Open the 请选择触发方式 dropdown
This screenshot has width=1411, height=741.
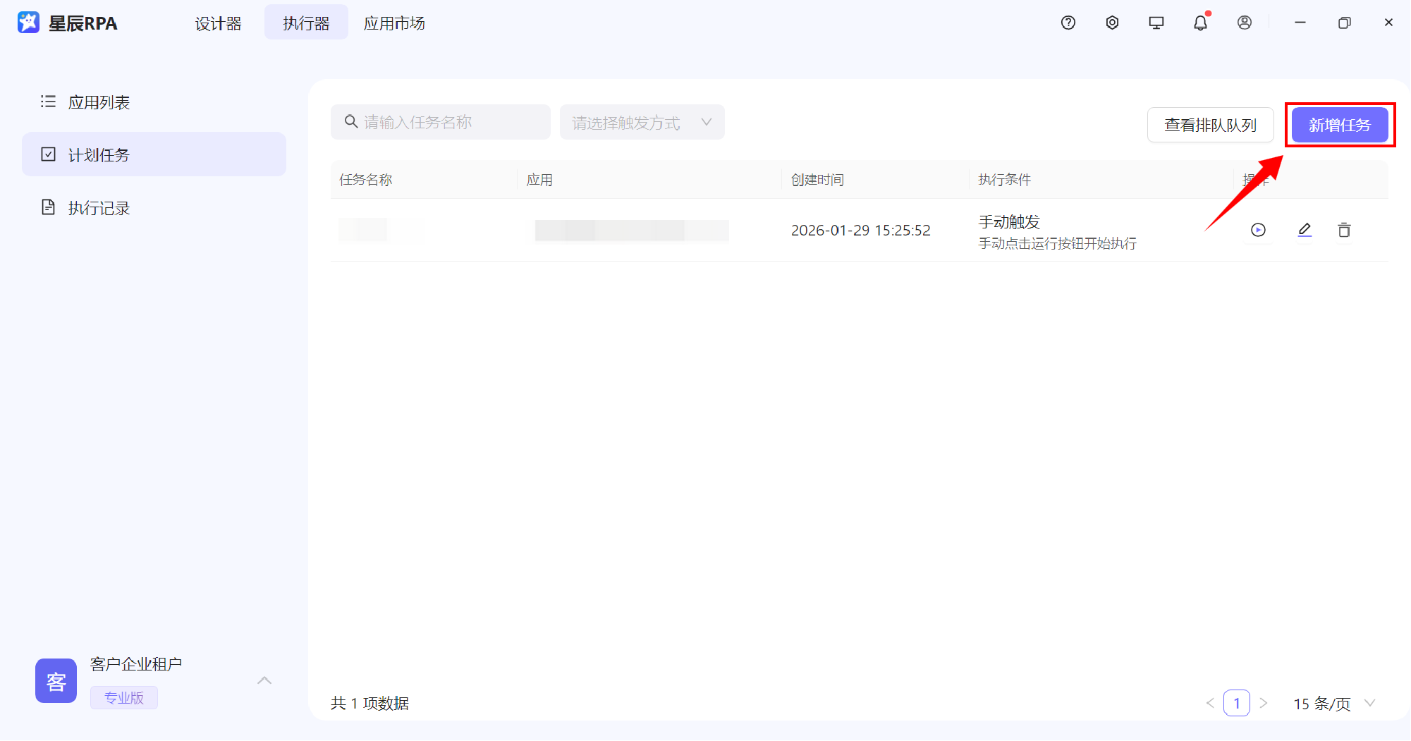(640, 121)
